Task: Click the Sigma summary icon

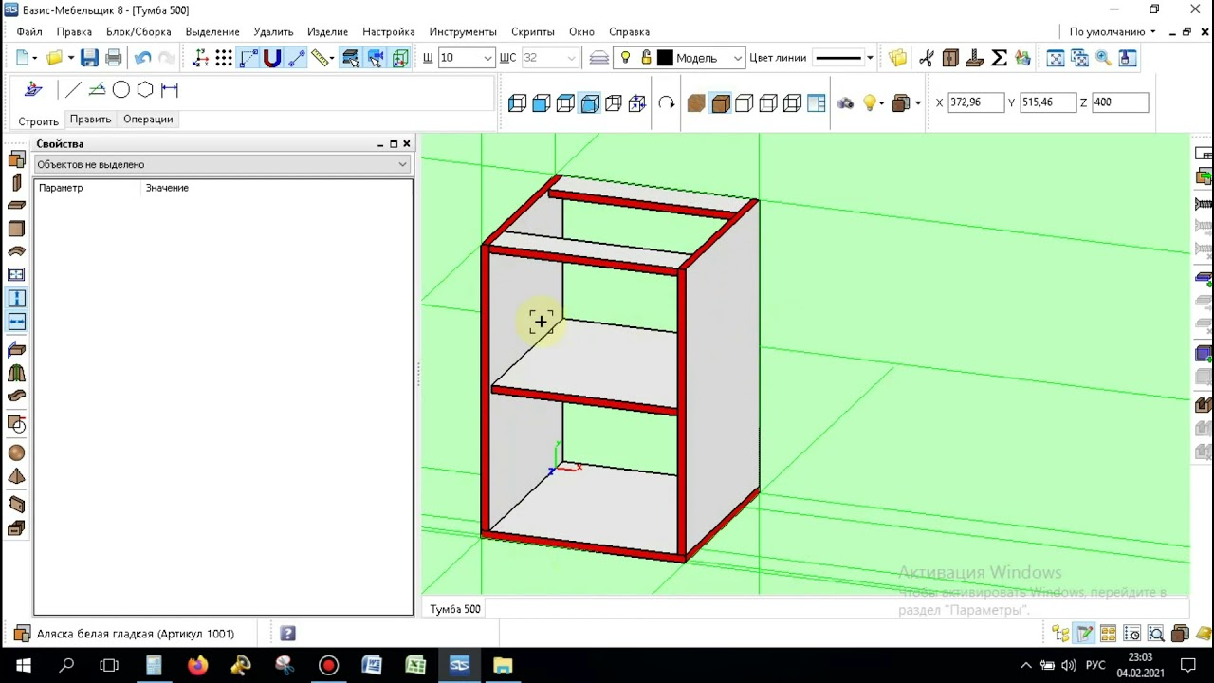Action: click(x=999, y=58)
